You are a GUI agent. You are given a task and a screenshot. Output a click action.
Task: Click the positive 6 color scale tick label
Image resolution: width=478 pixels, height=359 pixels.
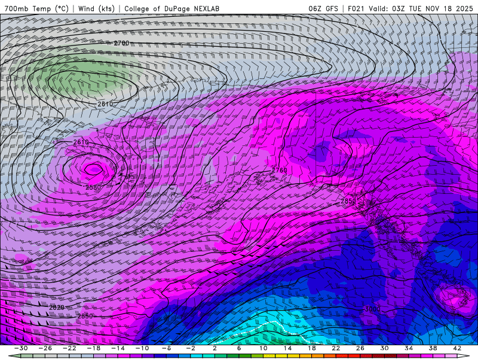238,348
